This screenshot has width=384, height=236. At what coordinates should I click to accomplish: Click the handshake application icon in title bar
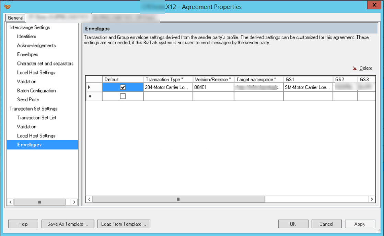pyautogui.click(x=7, y=6)
